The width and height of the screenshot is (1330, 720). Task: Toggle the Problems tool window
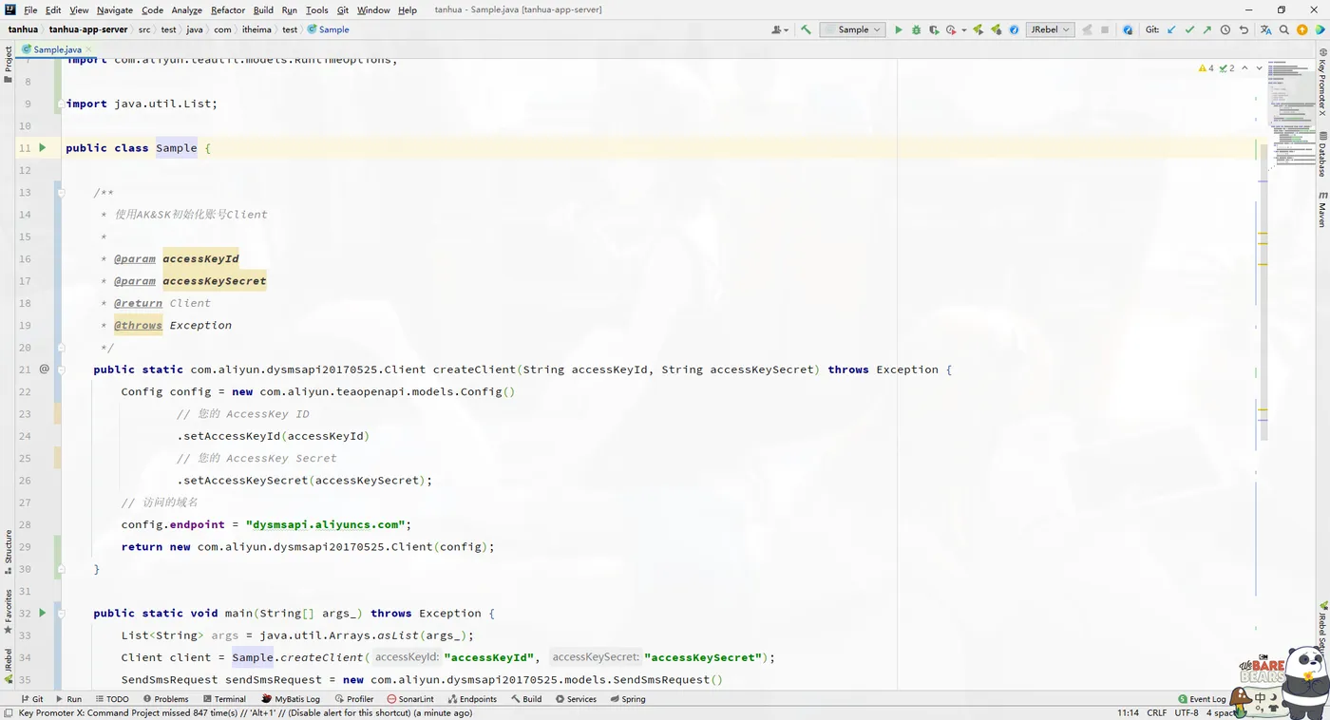pos(165,699)
